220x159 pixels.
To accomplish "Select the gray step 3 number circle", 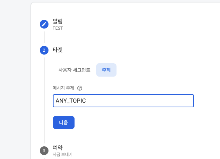I will (x=44, y=151).
